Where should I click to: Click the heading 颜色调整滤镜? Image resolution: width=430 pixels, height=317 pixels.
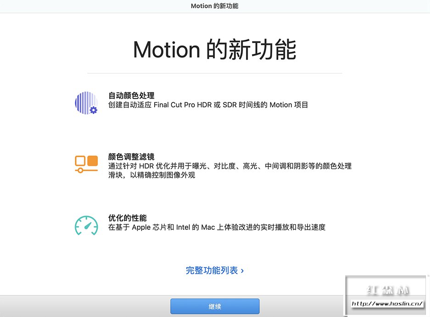click(131, 156)
